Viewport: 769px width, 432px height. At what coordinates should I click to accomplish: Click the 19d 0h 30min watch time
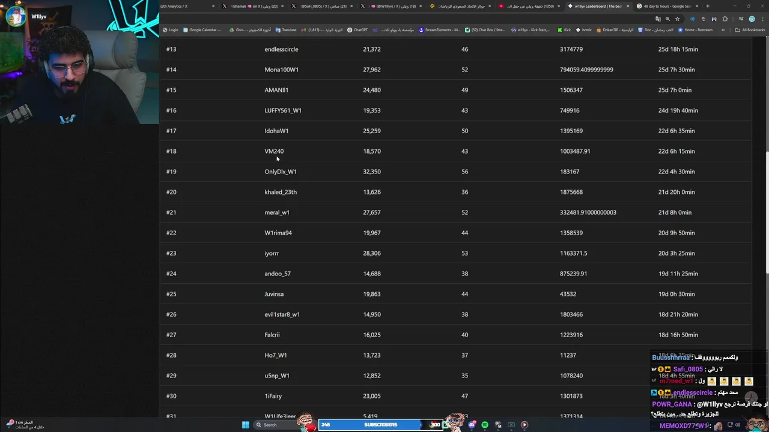(676, 294)
